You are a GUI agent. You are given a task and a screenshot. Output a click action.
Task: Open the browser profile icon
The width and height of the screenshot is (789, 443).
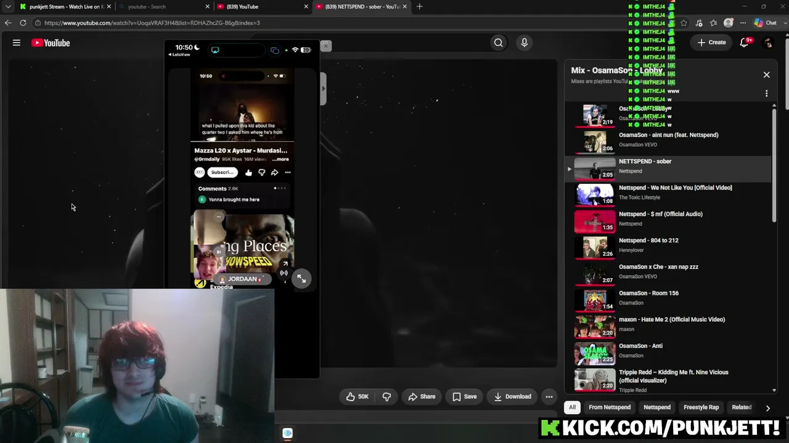(729, 23)
